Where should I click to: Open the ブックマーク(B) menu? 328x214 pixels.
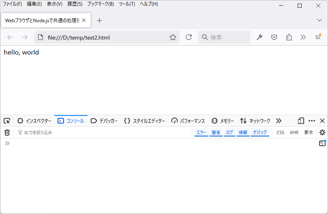tap(100, 4)
